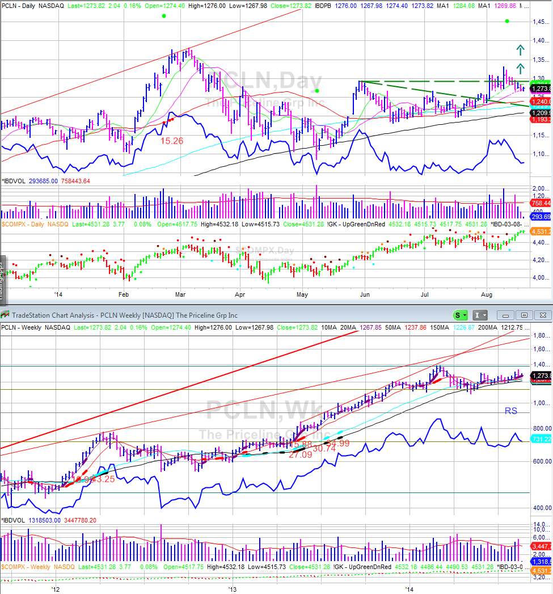Click the 'Apr' label on daily time axis
The image size is (553, 594).
click(x=240, y=294)
